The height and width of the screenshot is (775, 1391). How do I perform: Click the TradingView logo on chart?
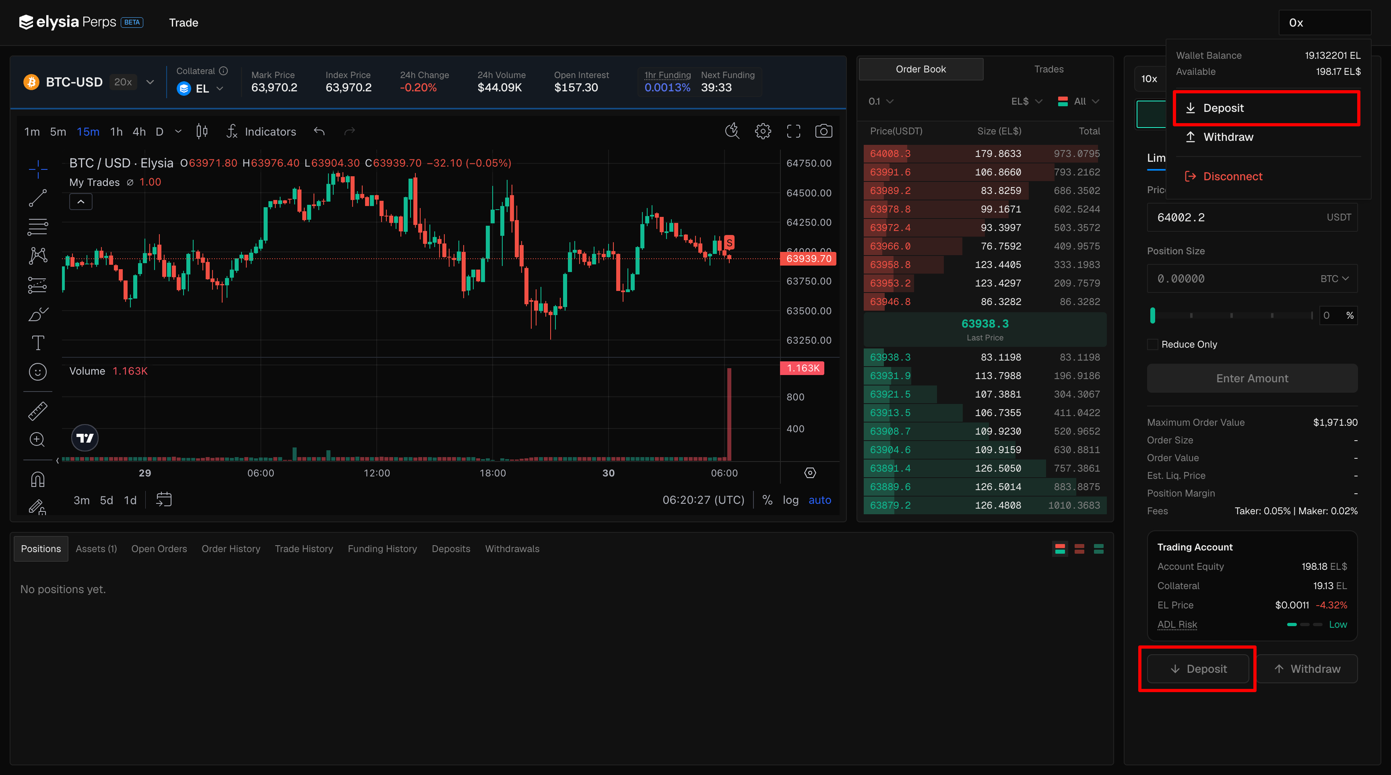tap(85, 438)
